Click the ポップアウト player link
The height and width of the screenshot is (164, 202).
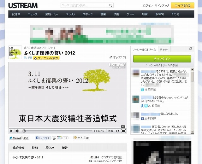(x=118, y=57)
